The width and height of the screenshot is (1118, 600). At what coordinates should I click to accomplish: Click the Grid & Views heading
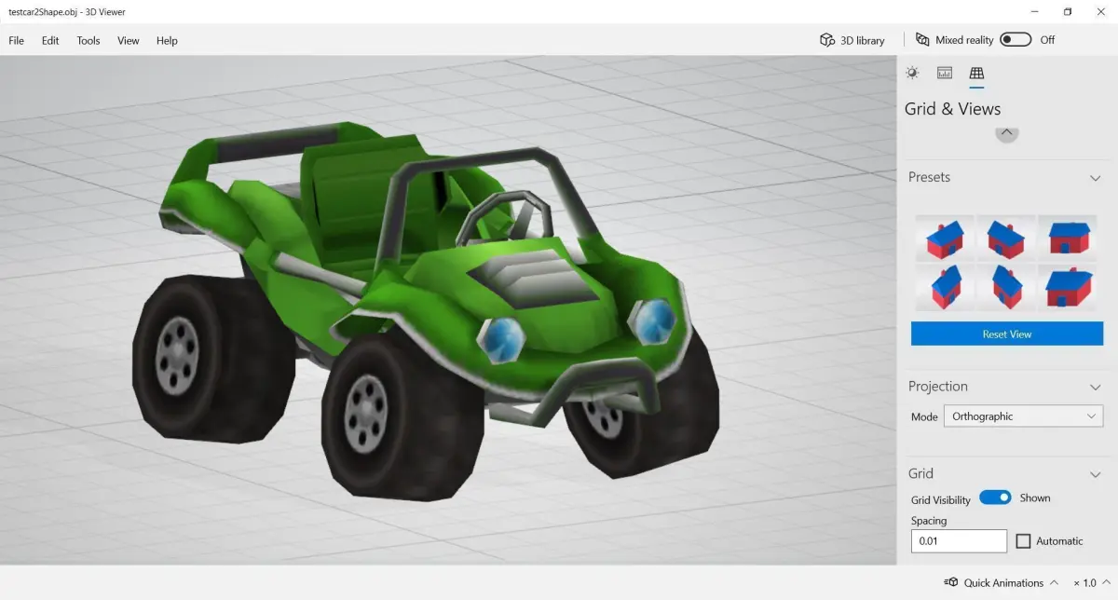pyautogui.click(x=952, y=109)
